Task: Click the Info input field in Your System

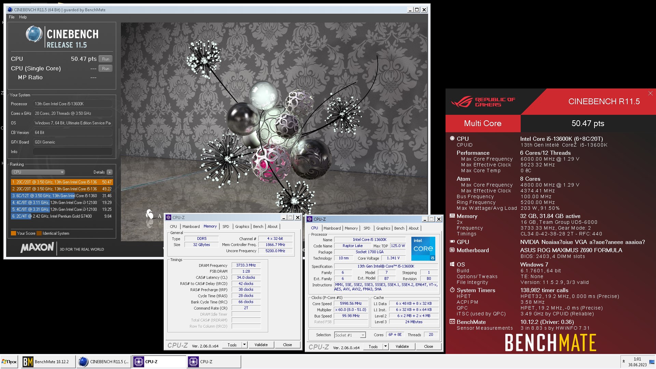Action: [x=73, y=152]
